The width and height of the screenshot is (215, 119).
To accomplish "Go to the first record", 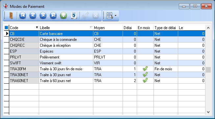I will pyautogui.click(x=23, y=15).
